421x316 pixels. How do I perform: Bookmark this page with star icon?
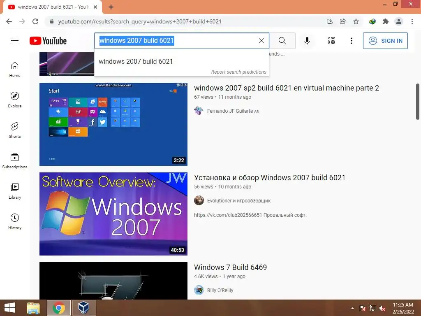pyautogui.click(x=356, y=21)
